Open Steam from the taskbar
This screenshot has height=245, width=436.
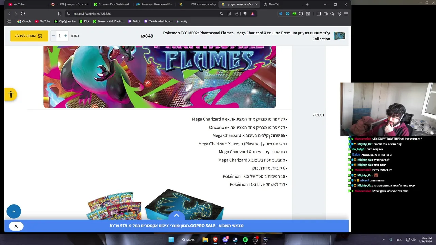(235, 240)
